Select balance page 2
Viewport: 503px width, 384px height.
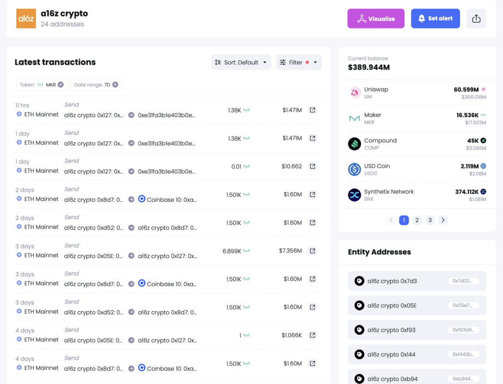417,220
